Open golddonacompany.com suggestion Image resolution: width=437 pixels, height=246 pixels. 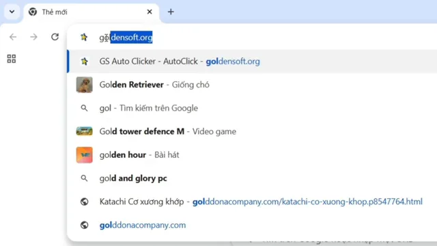pos(252,225)
